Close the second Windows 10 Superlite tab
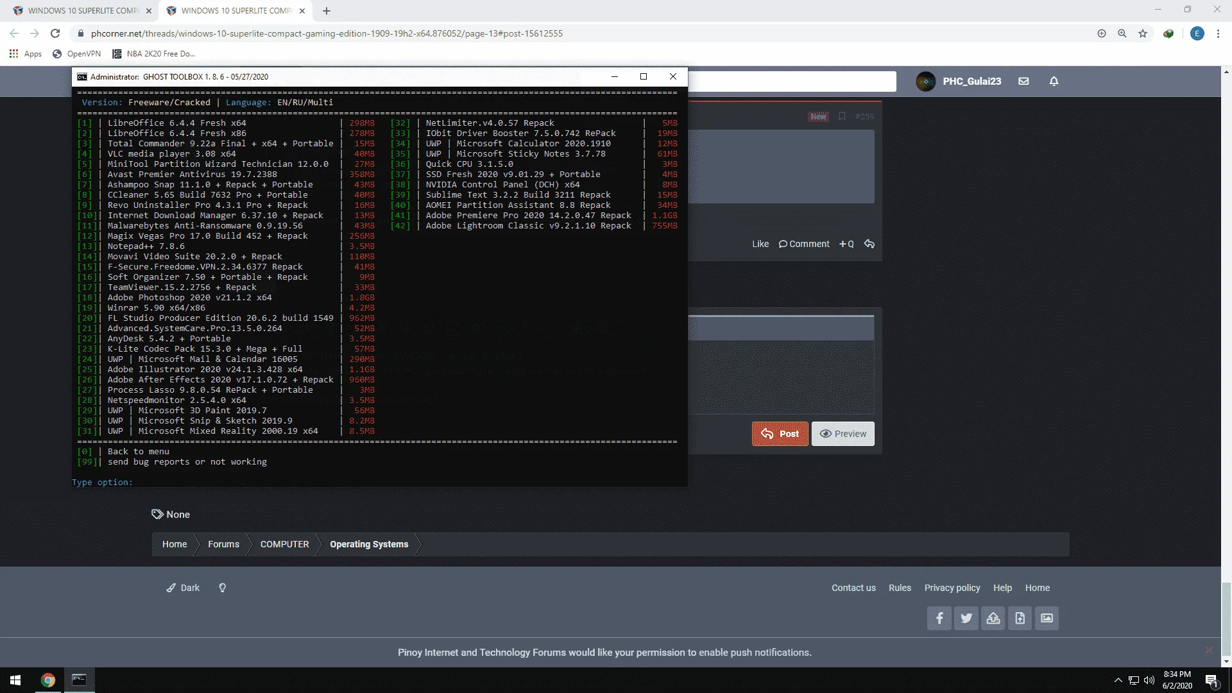The image size is (1232, 693). click(302, 11)
